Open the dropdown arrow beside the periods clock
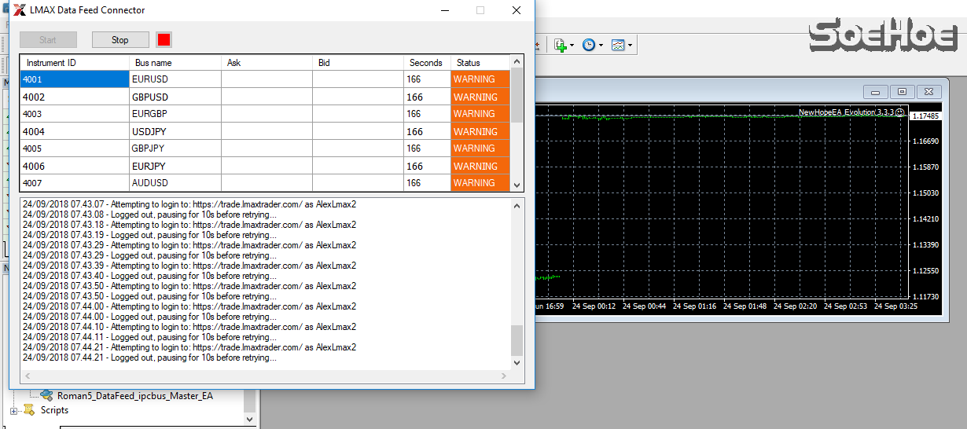 601,46
